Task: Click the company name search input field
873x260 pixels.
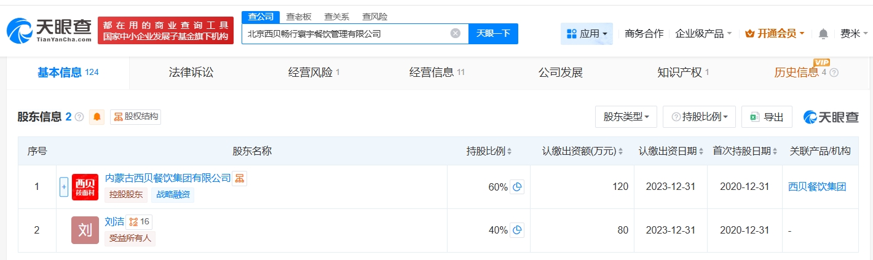Action: pyautogui.click(x=344, y=34)
